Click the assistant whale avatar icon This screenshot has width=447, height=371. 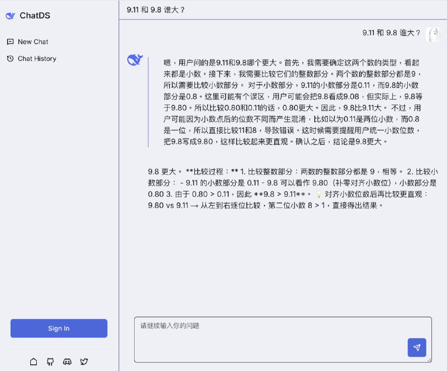pos(135,60)
